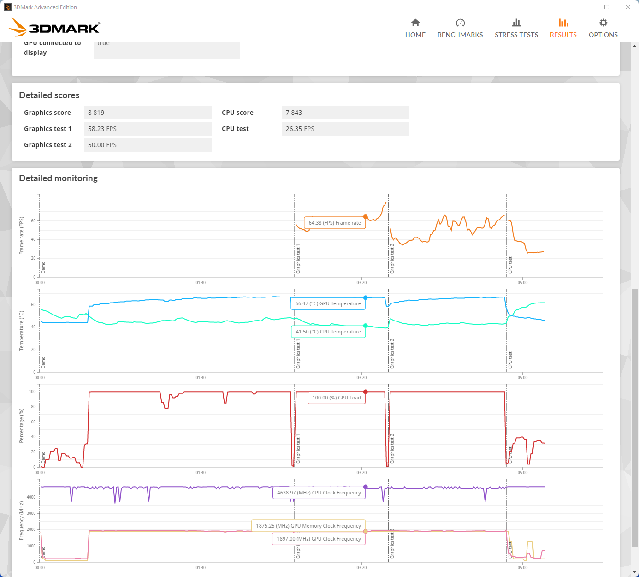Click the GPU Memory Clock Frequency tooltip
The height and width of the screenshot is (577, 639).
(x=308, y=526)
